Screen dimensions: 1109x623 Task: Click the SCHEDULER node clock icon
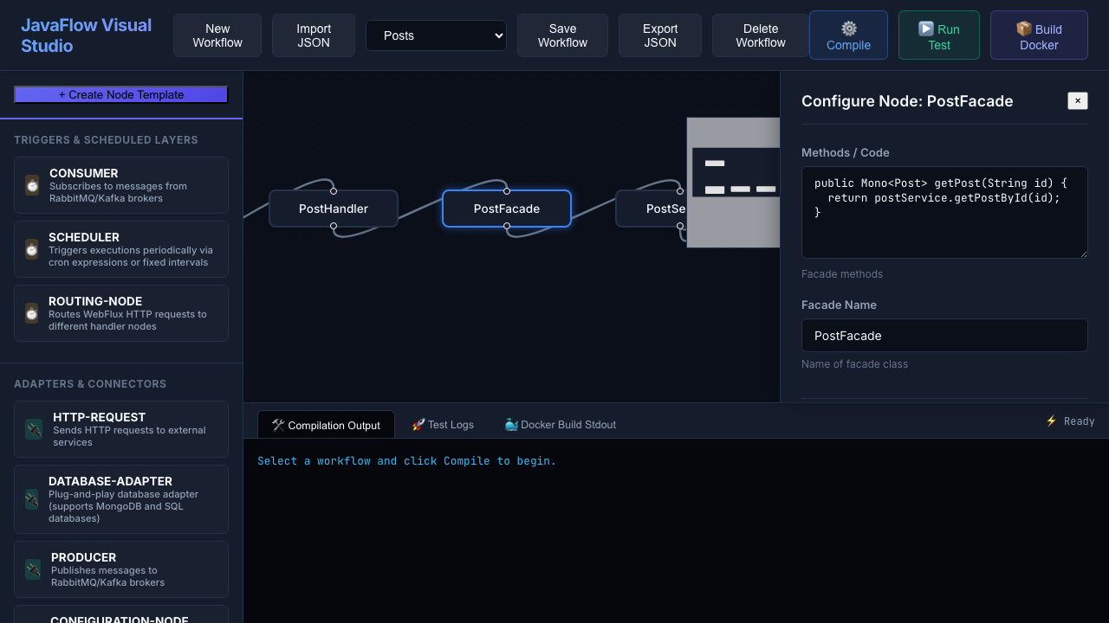(31, 249)
